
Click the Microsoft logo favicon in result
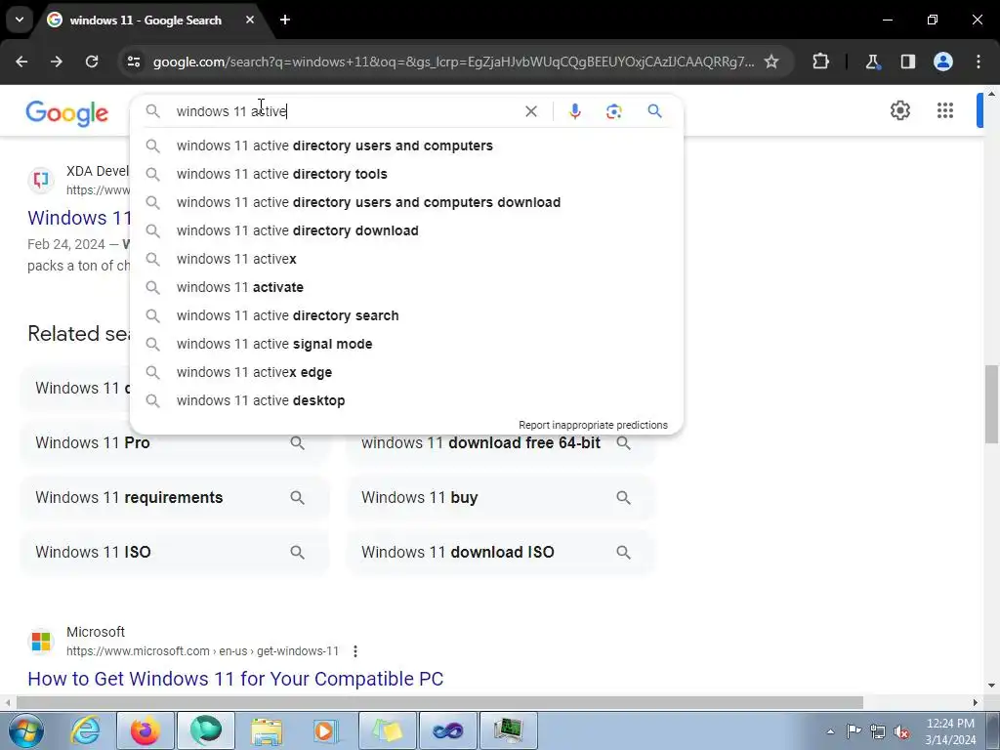coord(41,641)
